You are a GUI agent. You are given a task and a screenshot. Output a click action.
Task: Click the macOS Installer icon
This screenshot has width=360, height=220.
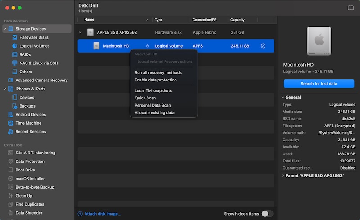tap(10, 179)
